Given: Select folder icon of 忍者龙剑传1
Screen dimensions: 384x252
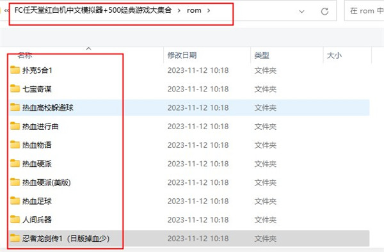Looking at the screenshot, I should pos(15,238).
